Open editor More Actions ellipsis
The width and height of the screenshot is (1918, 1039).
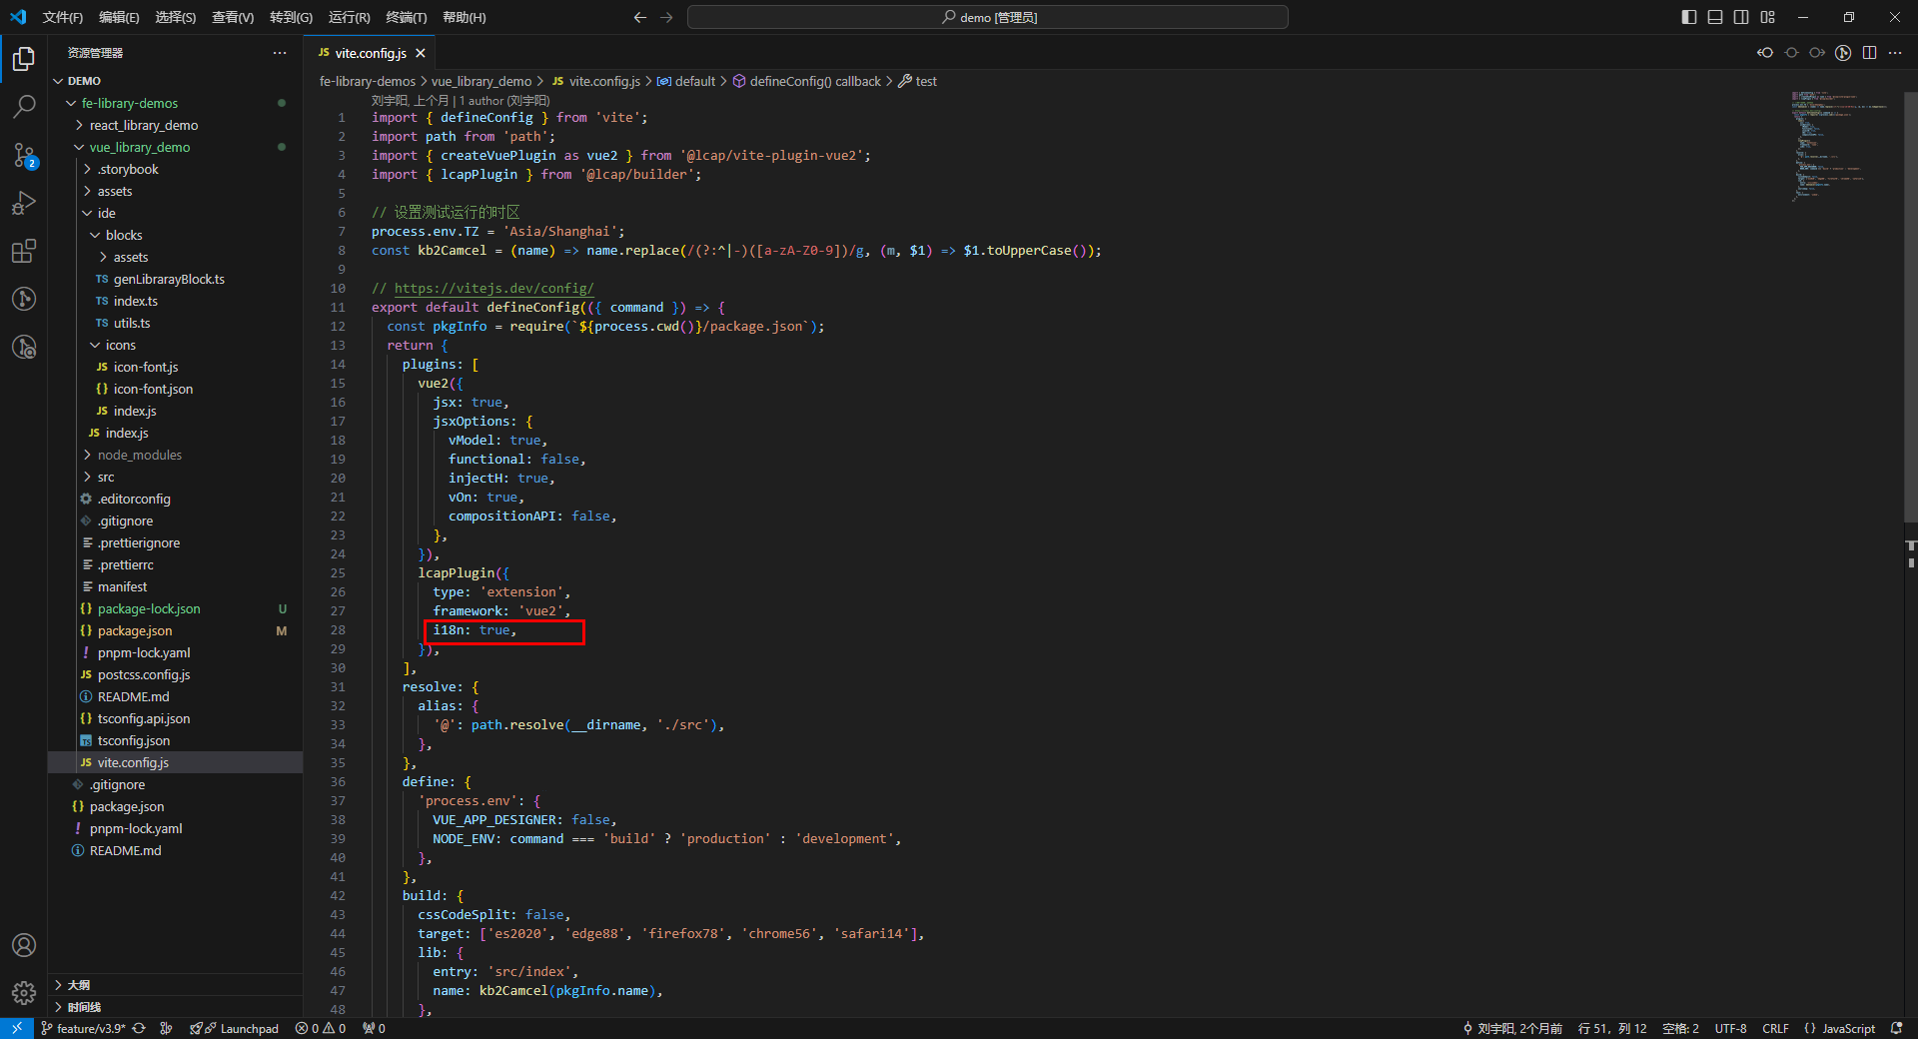[1895, 53]
